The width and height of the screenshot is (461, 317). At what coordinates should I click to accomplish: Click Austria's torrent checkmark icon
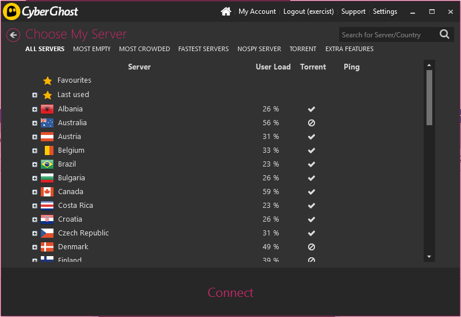tap(312, 137)
